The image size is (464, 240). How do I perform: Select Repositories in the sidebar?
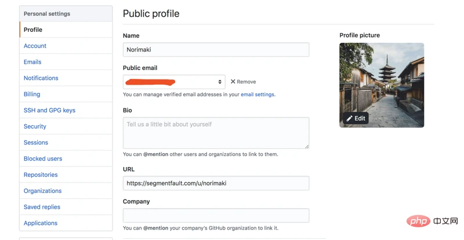[41, 174]
